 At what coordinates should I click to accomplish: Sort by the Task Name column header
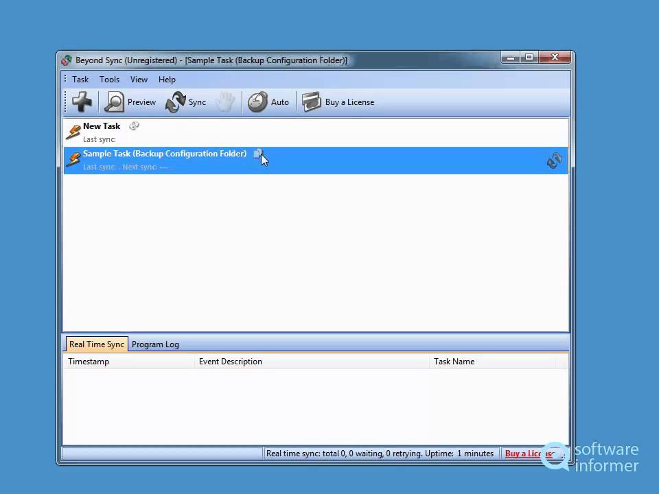[x=493, y=362]
